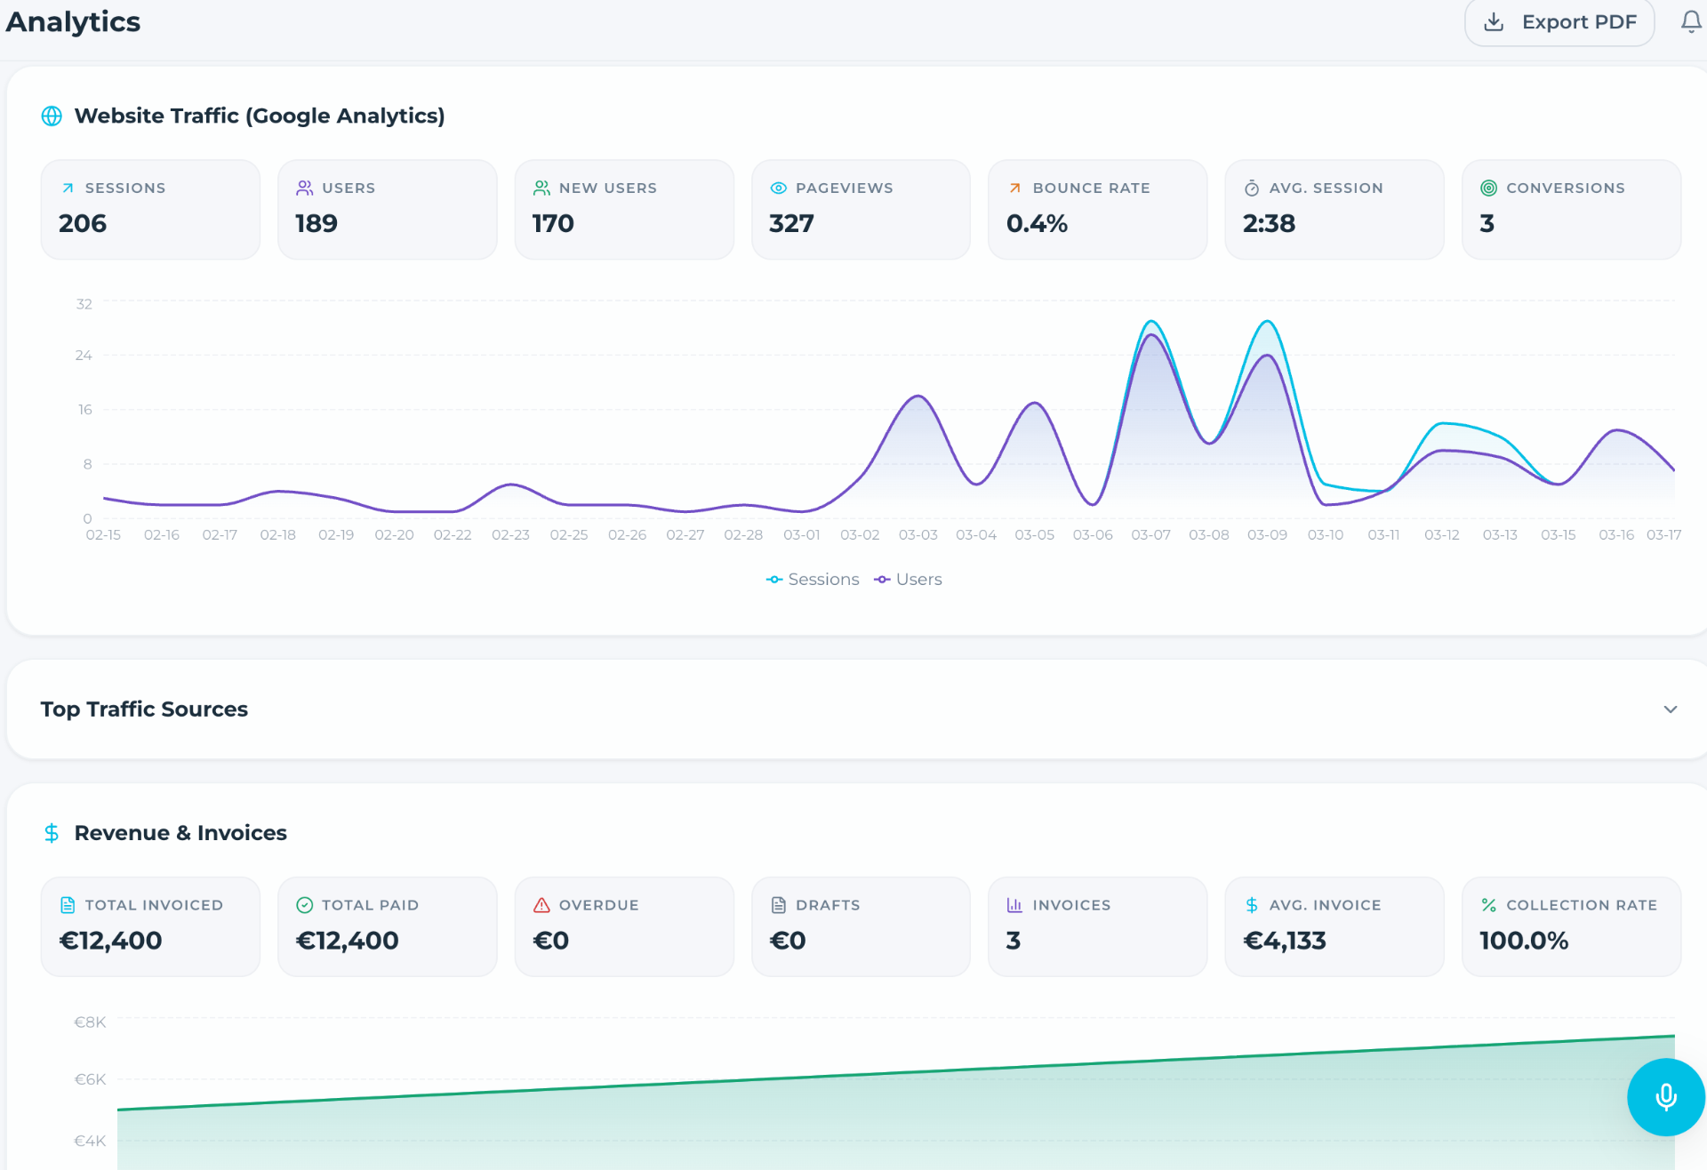Click the Top Traffic Sources heading

pyautogui.click(x=144, y=709)
